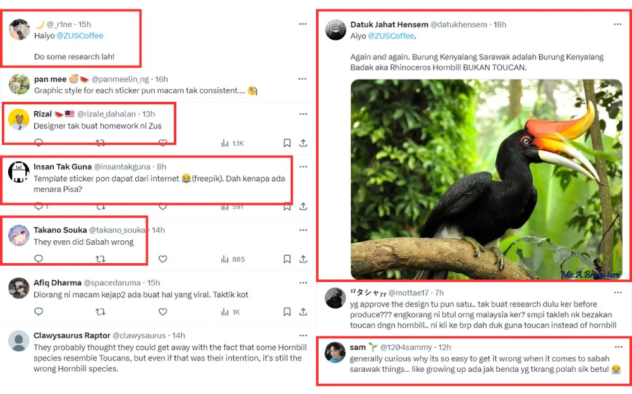
Task: Share Takano Souka's tweet via share icon
Action: coord(303,259)
